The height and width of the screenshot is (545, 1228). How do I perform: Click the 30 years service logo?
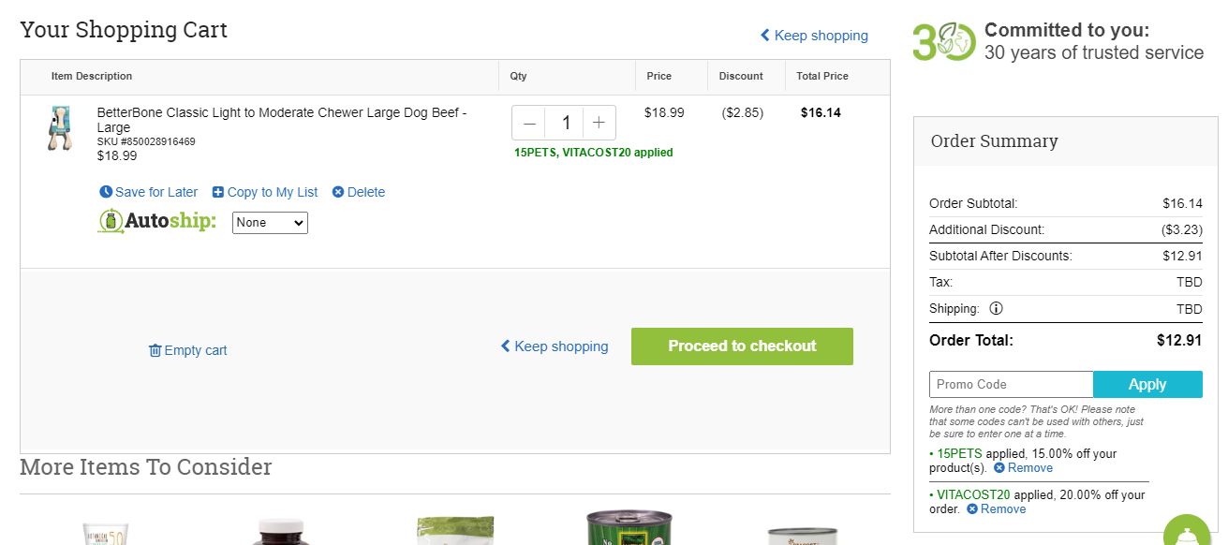(x=944, y=42)
